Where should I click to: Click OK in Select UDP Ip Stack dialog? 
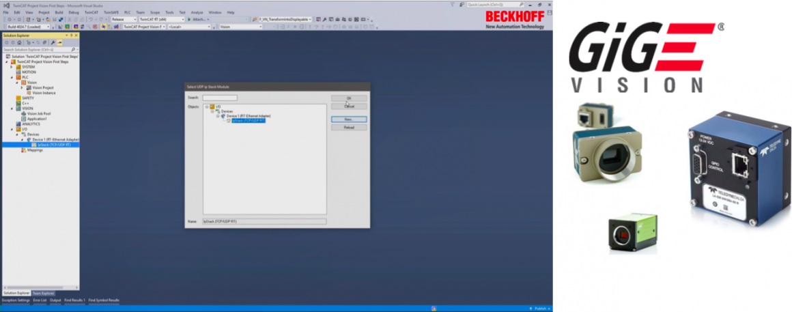point(349,98)
